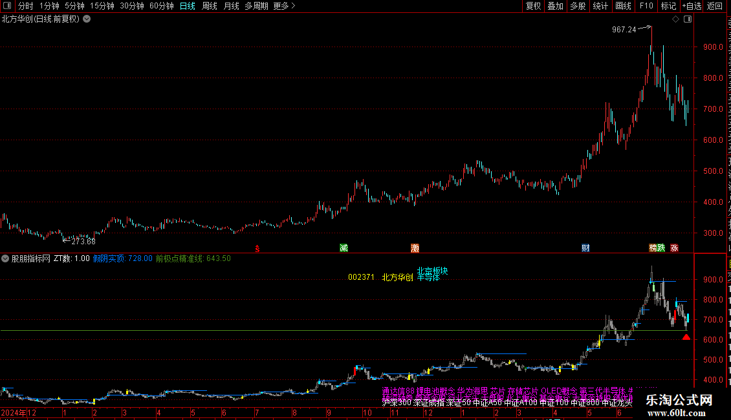
Task: Click 中证A50 index tag
Action: click(488, 403)
